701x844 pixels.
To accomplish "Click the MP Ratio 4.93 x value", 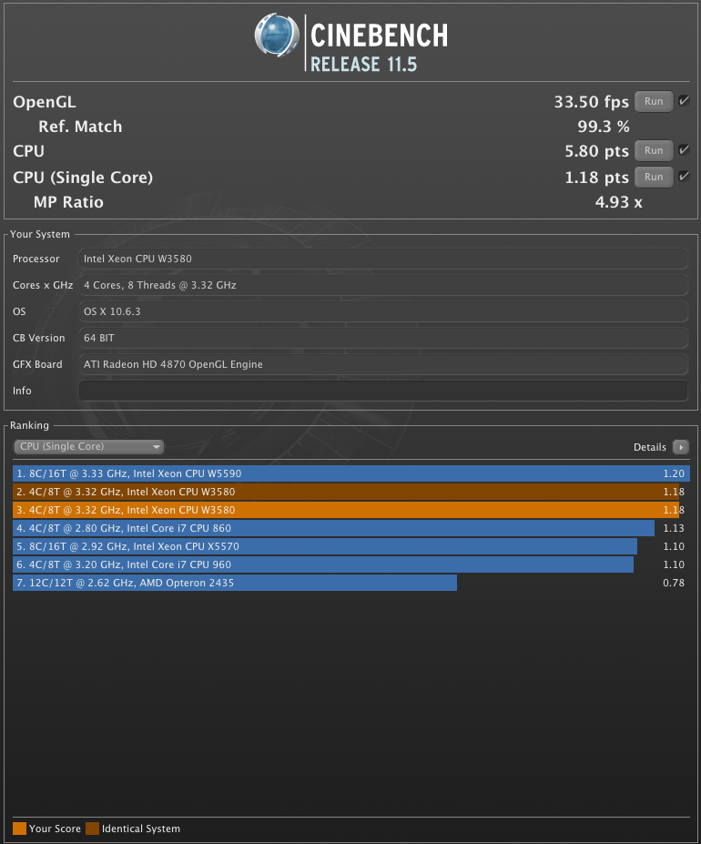I will point(619,202).
